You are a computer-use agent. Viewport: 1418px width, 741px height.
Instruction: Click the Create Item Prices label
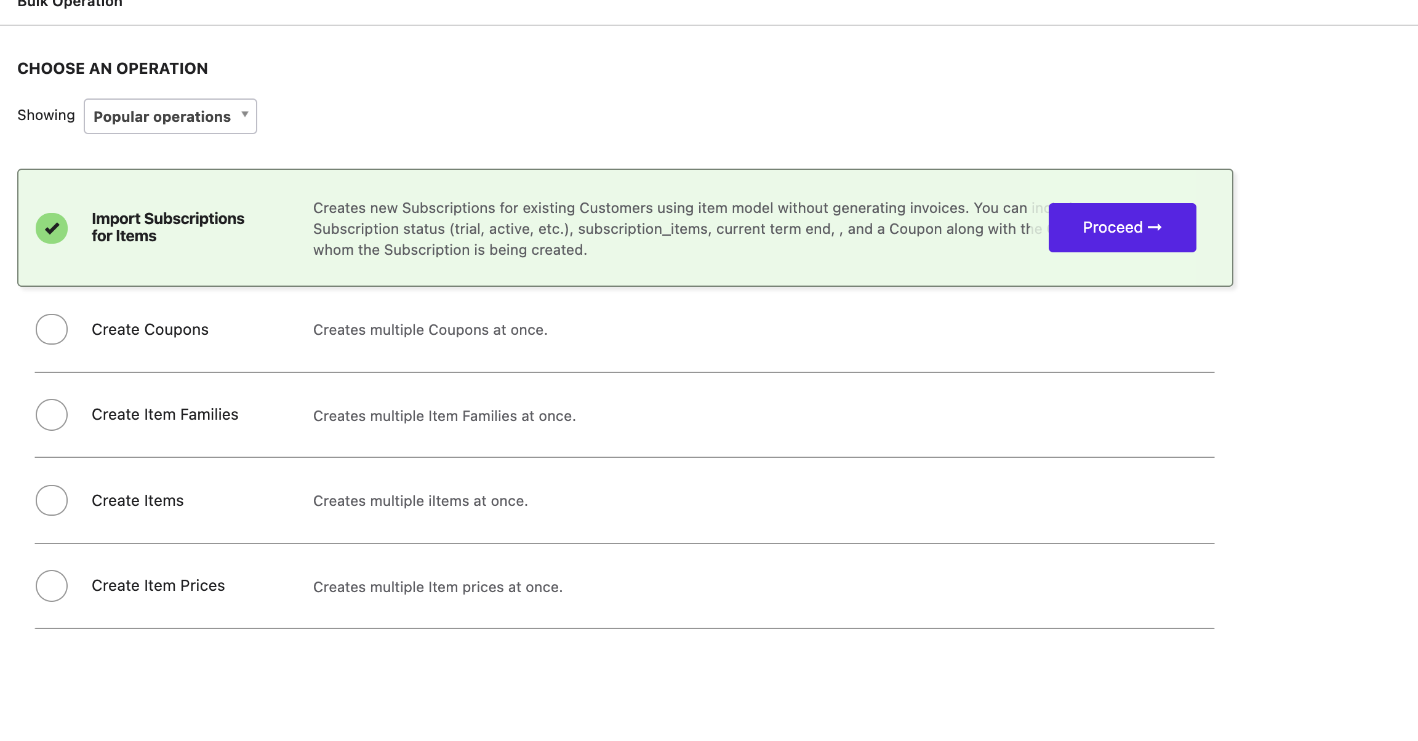[158, 586]
